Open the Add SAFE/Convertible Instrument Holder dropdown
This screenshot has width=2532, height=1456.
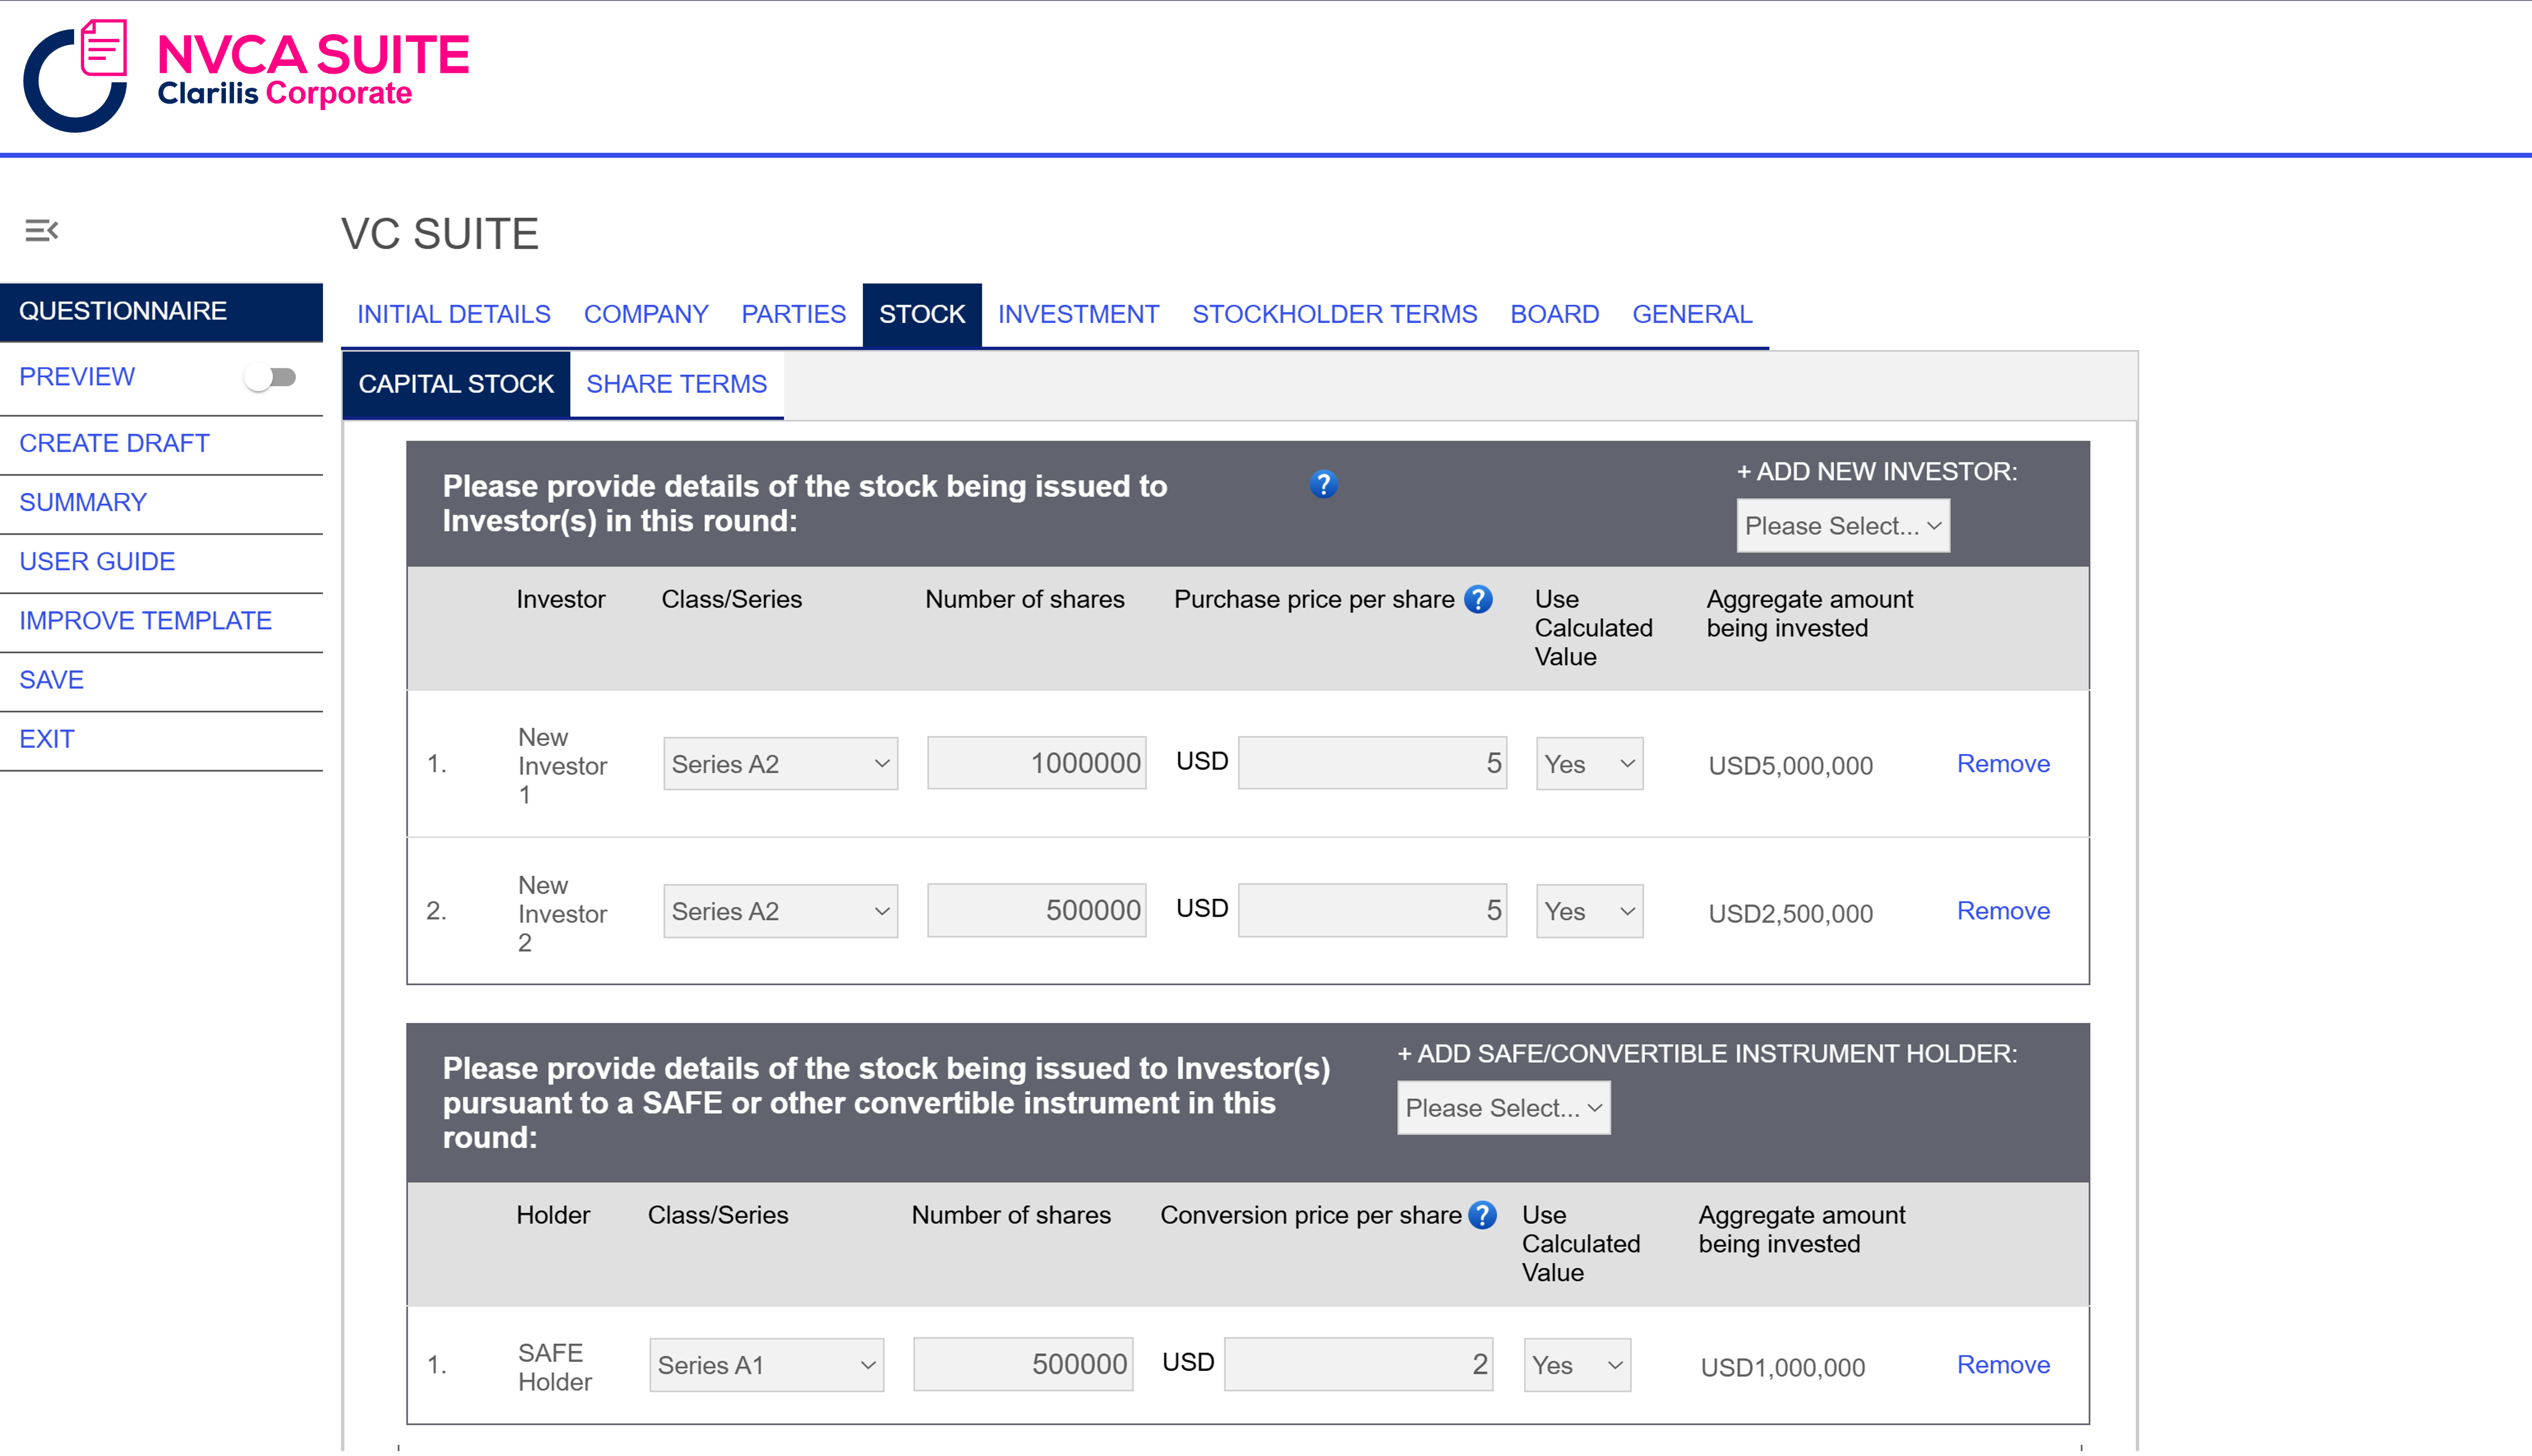pyautogui.click(x=1503, y=1107)
